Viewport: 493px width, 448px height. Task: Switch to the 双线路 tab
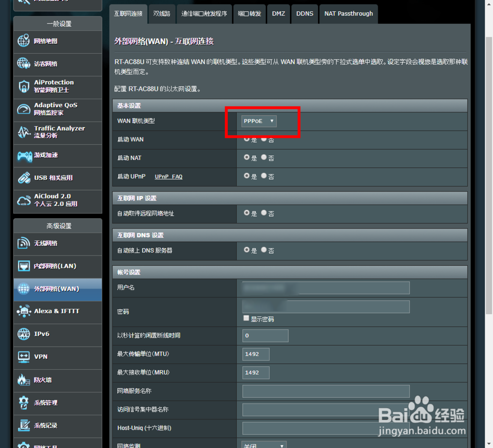click(x=162, y=14)
